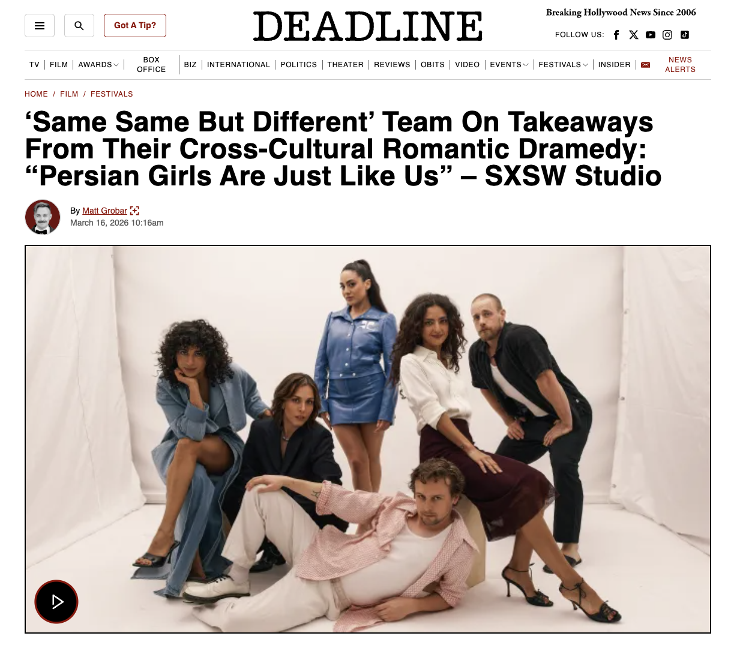
Task: Expand the Events dropdown menu
Action: (x=510, y=65)
